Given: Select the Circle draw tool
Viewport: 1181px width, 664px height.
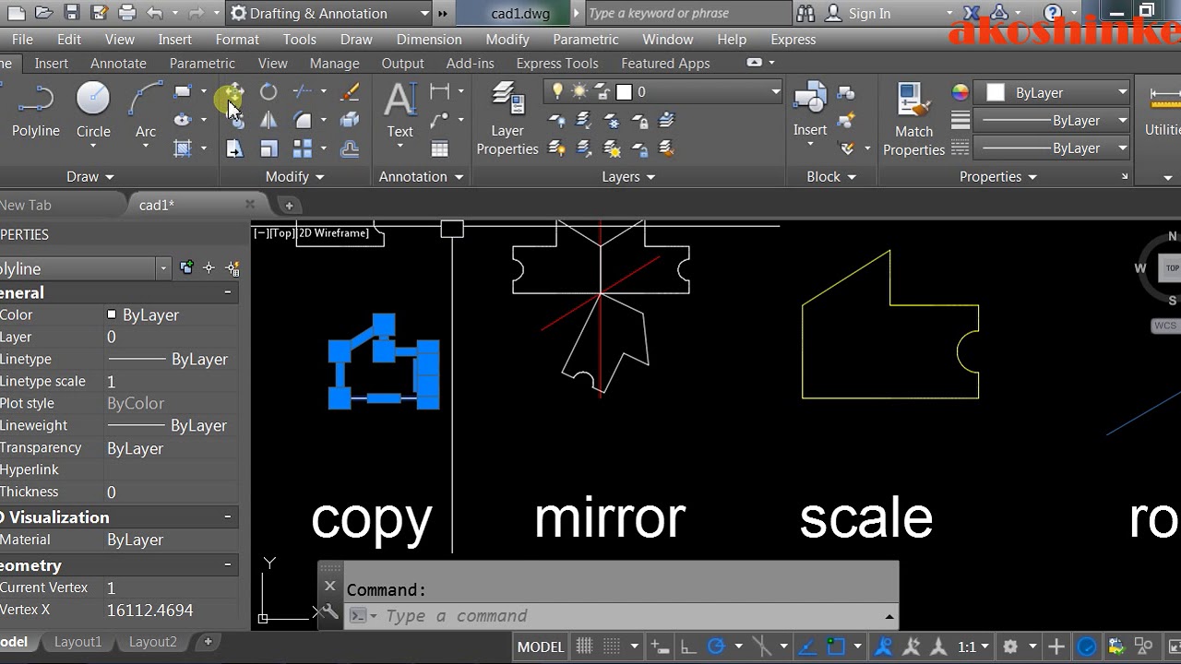Looking at the screenshot, I should [x=93, y=111].
